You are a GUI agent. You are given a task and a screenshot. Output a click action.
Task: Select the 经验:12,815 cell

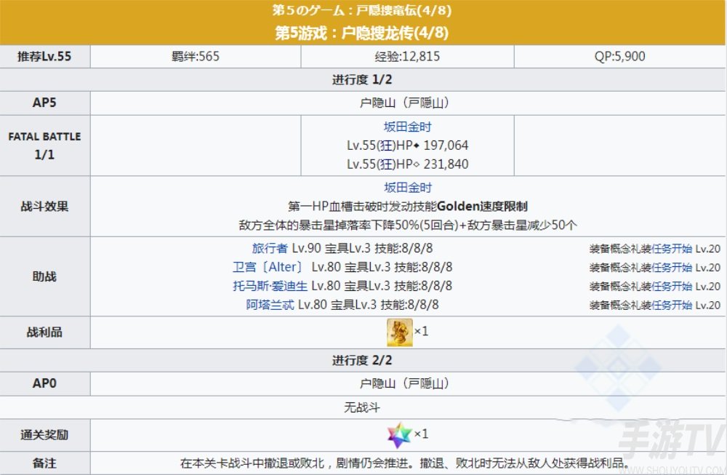tap(408, 57)
